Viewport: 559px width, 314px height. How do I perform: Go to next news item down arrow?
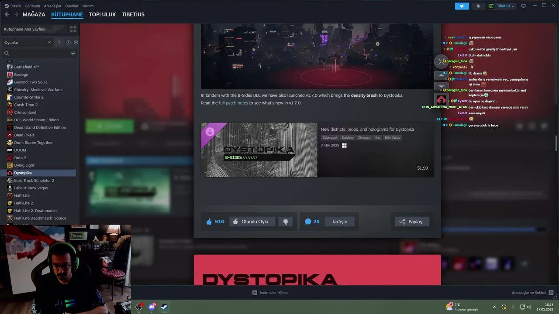(441, 86)
